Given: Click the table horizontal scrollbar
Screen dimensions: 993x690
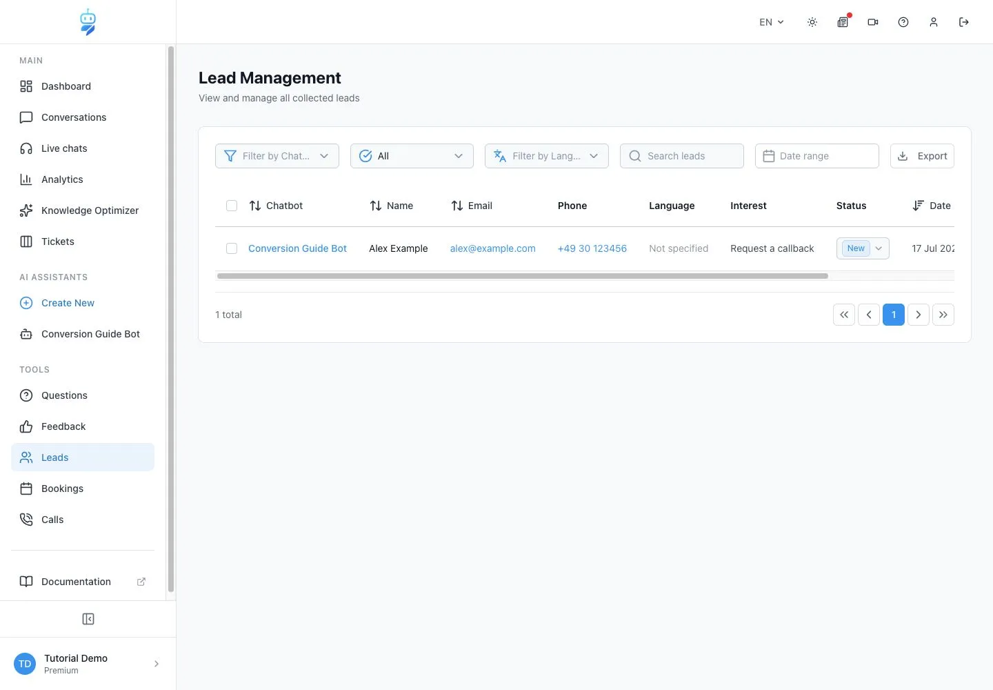Looking at the screenshot, I should [x=523, y=276].
